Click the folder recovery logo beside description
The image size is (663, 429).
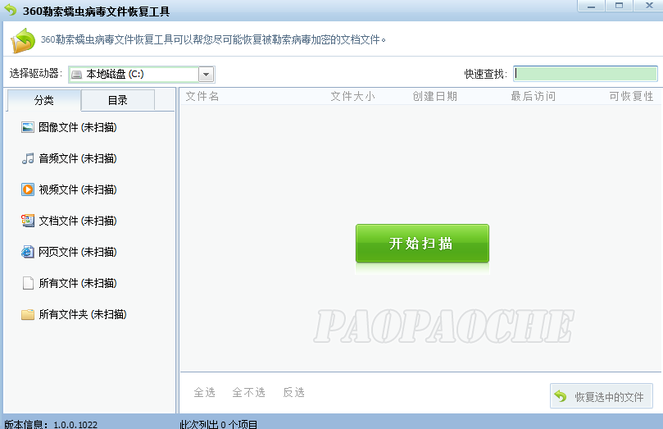click(23, 41)
